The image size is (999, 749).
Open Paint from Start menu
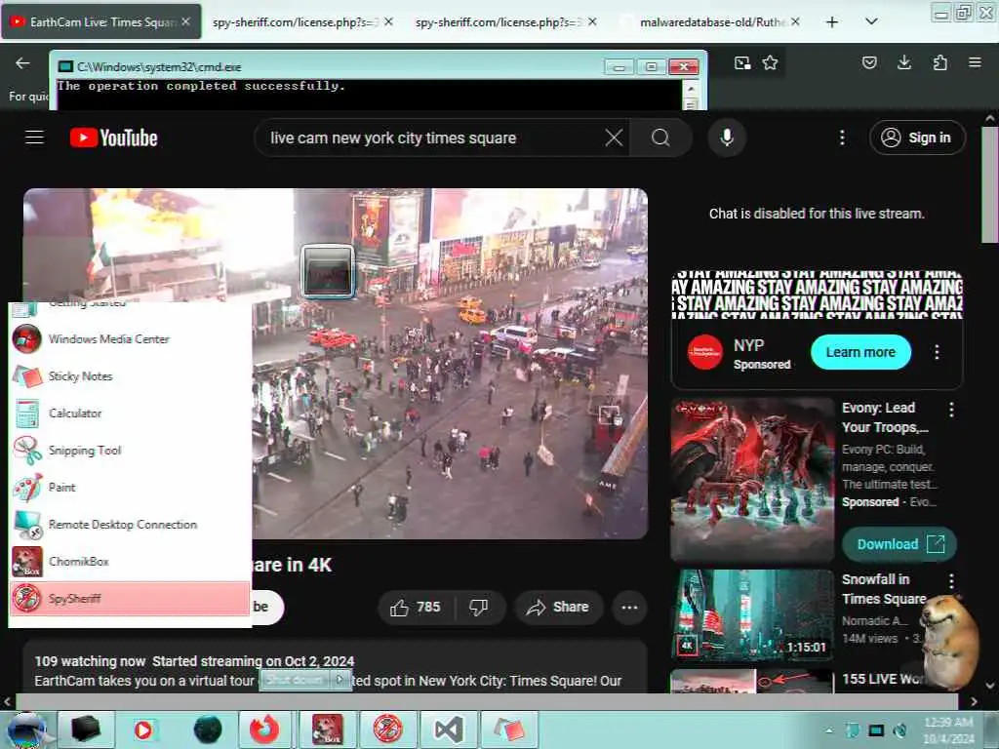tap(130, 488)
